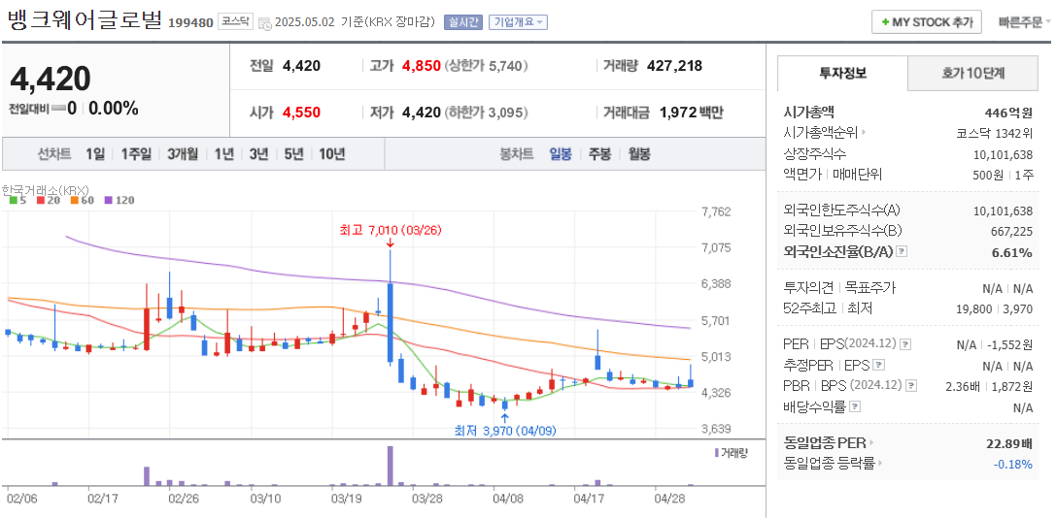Click the 외국인보유주식수(B) value 667,225

click(1010, 231)
